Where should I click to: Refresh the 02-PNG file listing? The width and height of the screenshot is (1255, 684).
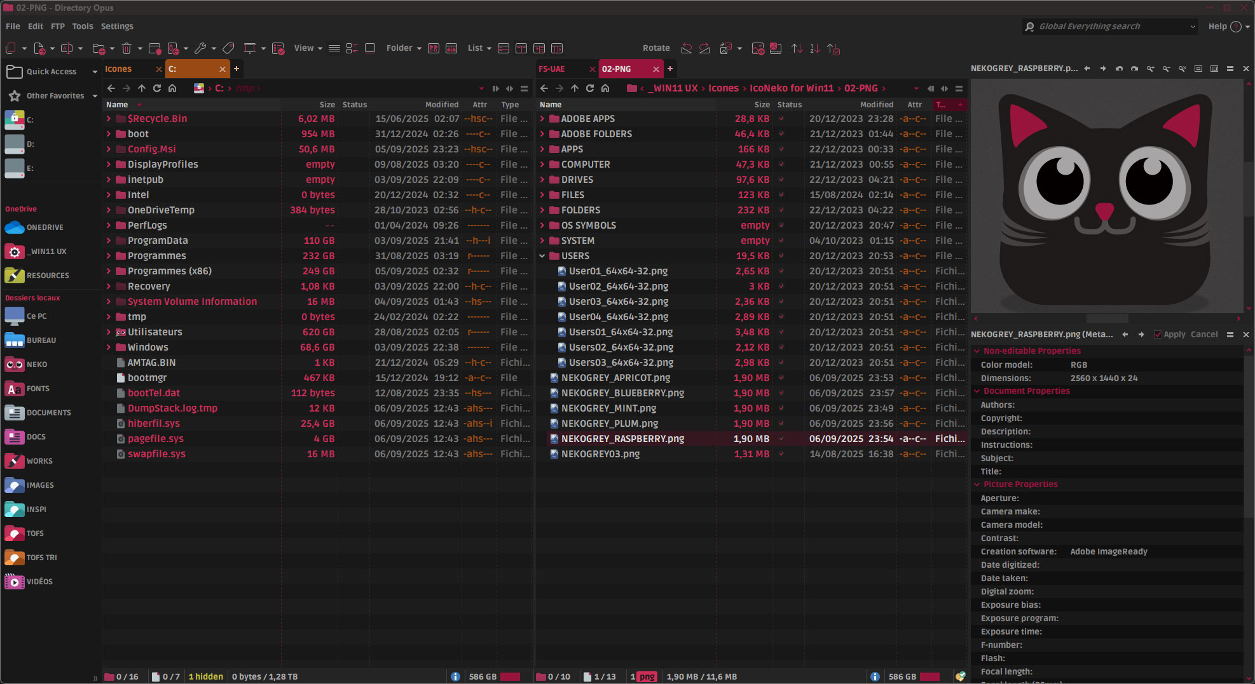coord(590,88)
